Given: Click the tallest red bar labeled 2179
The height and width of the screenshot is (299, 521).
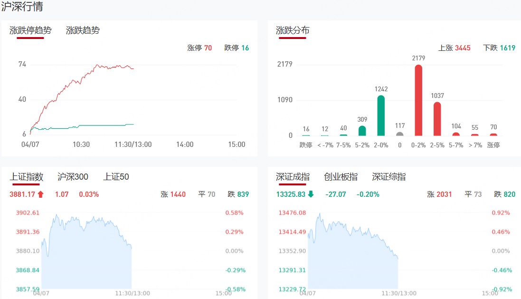Looking at the screenshot, I should (418, 101).
